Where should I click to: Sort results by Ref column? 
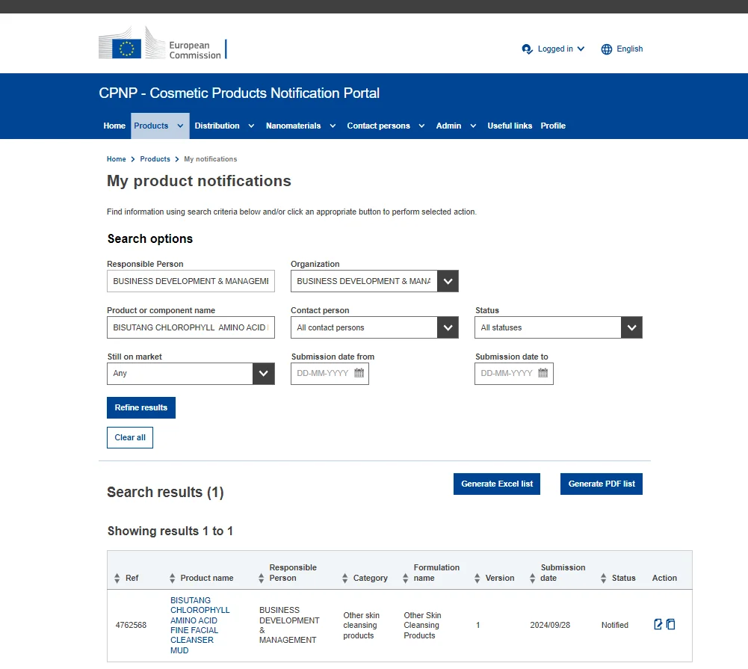(x=117, y=579)
